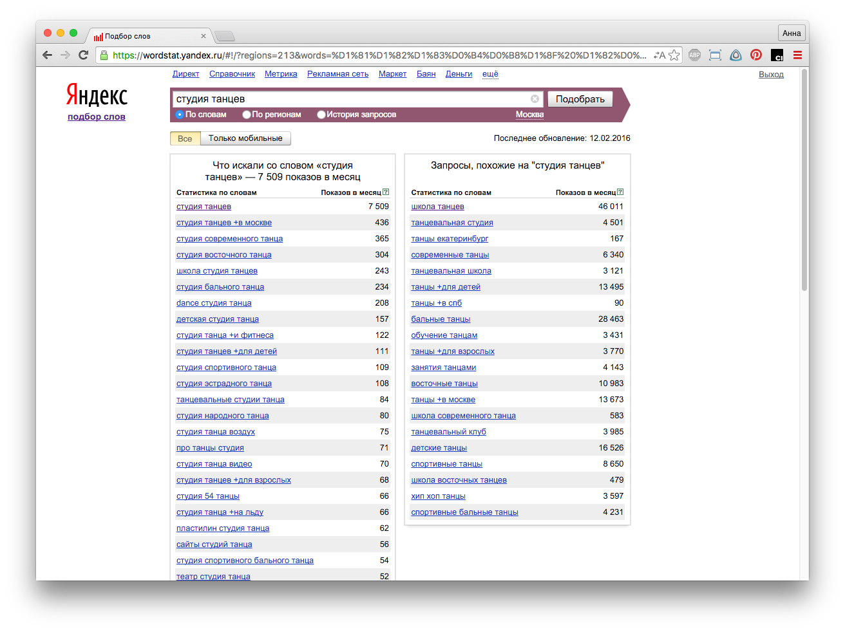Click the help question mark in left table header
This screenshot has width=845, height=632.
click(x=386, y=192)
